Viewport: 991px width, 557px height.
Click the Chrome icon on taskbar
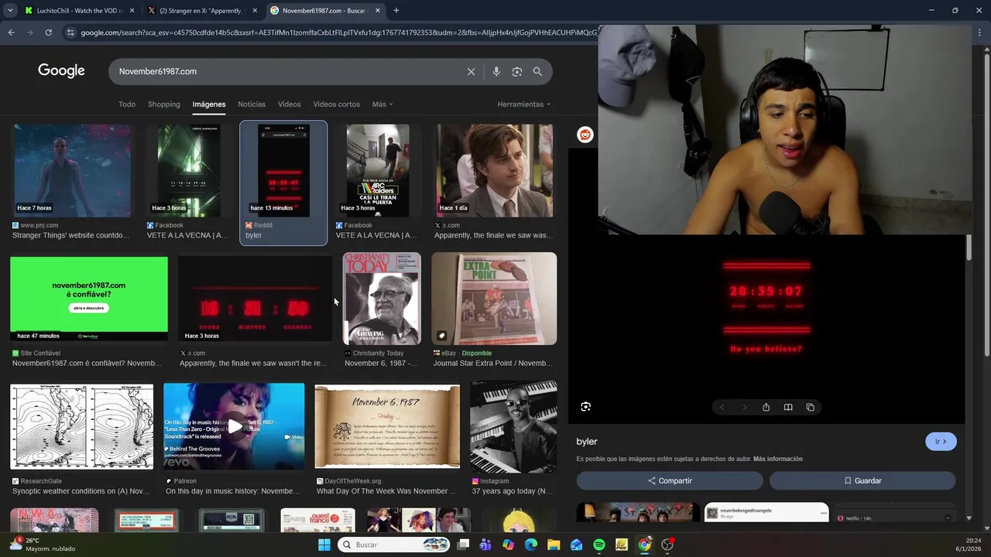point(644,545)
